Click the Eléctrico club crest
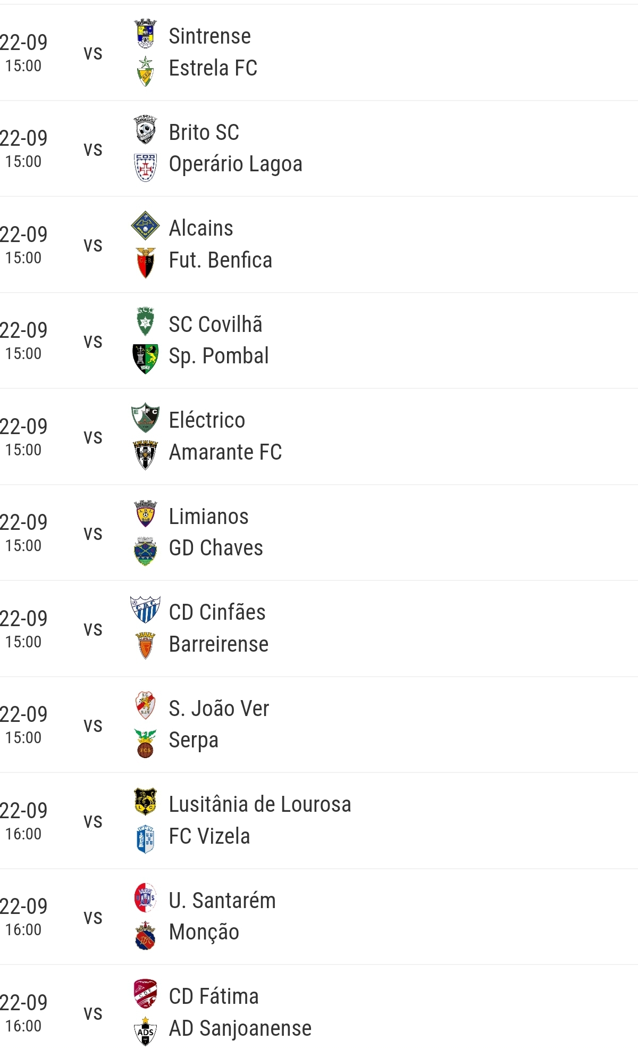The image size is (638, 1048). [145, 418]
